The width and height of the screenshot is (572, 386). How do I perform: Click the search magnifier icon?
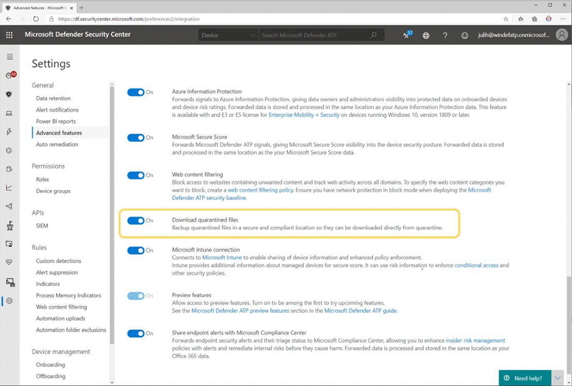[373, 35]
